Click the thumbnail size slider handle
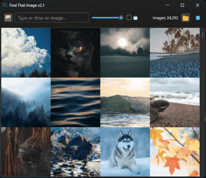This screenshot has height=178, width=206. [121, 17]
